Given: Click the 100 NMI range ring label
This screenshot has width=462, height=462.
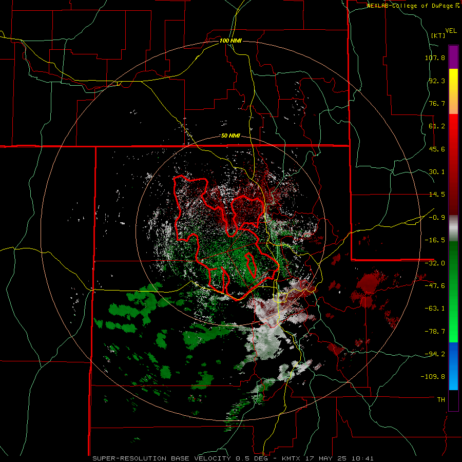Looking at the screenshot, I should tap(230, 41).
